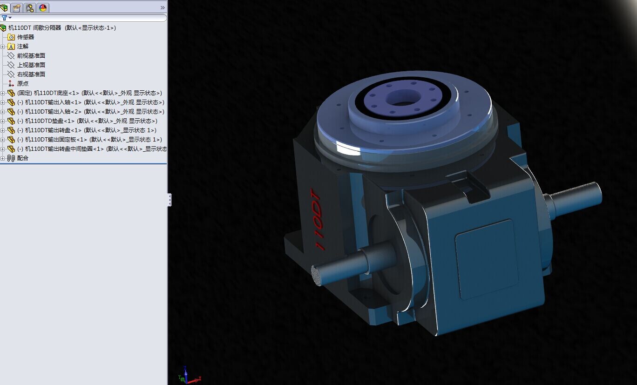Select the 机110DT输出转盘中间垫圈<1> row text
The height and width of the screenshot is (385, 637).
pos(92,149)
